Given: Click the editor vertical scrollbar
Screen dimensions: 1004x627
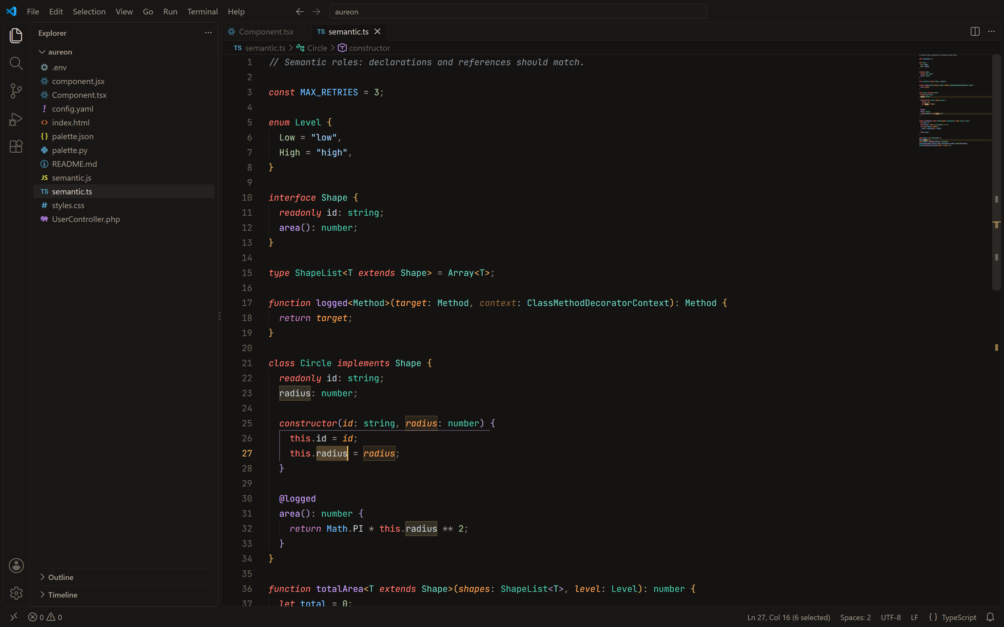Looking at the screenshot, I should [996, 172].
